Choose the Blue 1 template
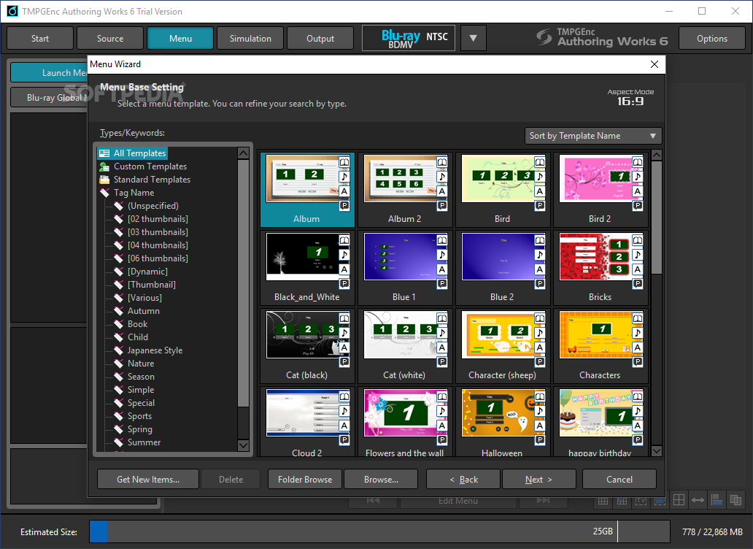The width and height of the screenshot is (753, 549). coord(405,267)
